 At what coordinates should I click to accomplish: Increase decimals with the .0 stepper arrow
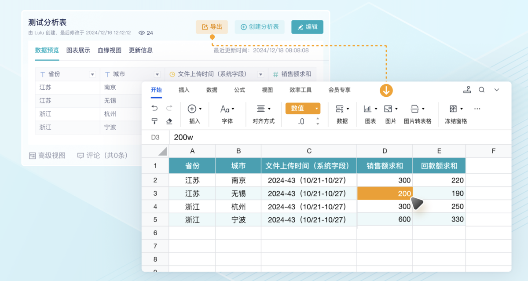317,118
